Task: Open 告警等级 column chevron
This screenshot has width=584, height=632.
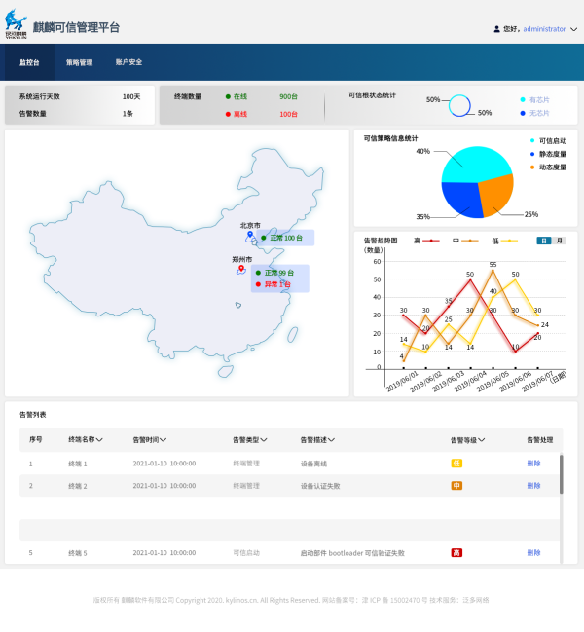Action: 481,440
